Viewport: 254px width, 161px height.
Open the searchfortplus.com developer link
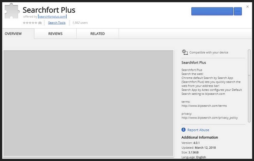[x=52, y=17]
